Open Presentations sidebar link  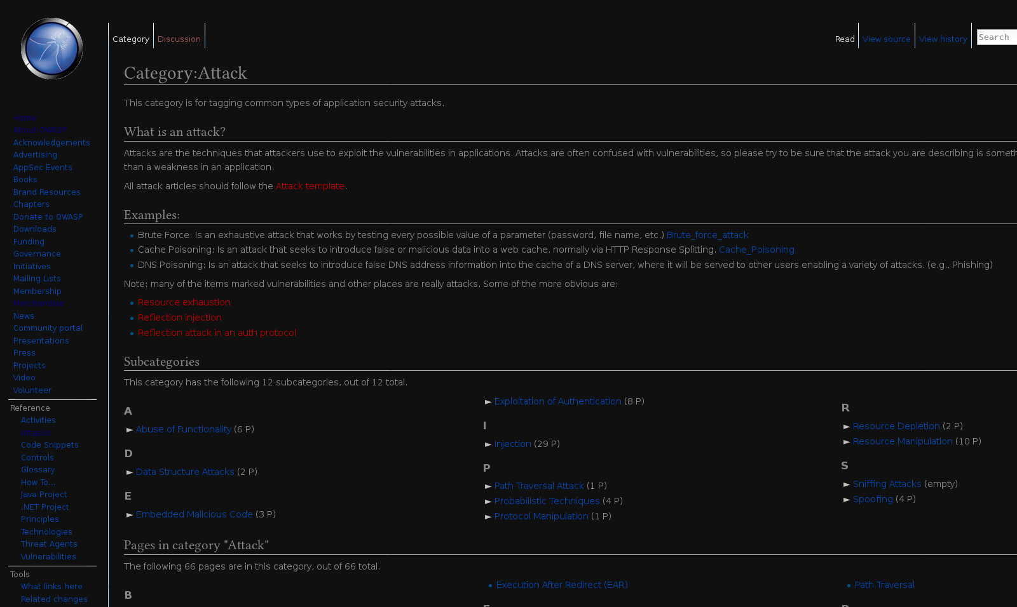41,341
